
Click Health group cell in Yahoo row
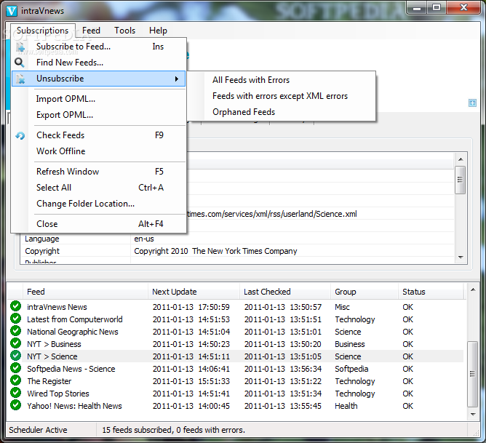[x=346, y=406]
